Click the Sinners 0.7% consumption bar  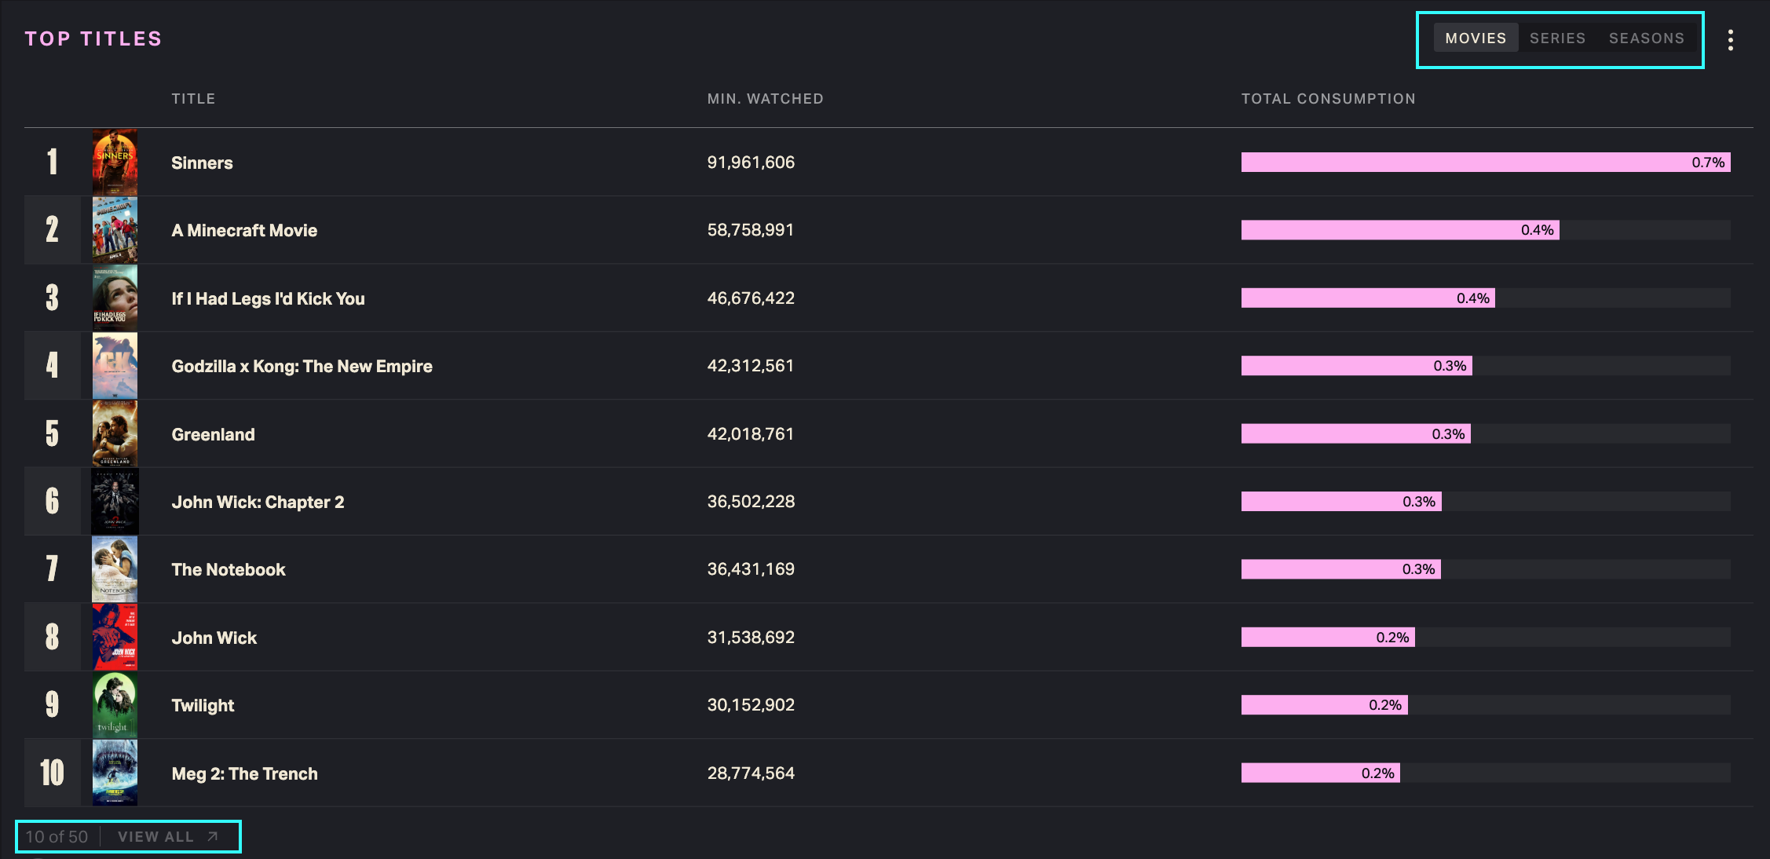tap(1485, 163)
